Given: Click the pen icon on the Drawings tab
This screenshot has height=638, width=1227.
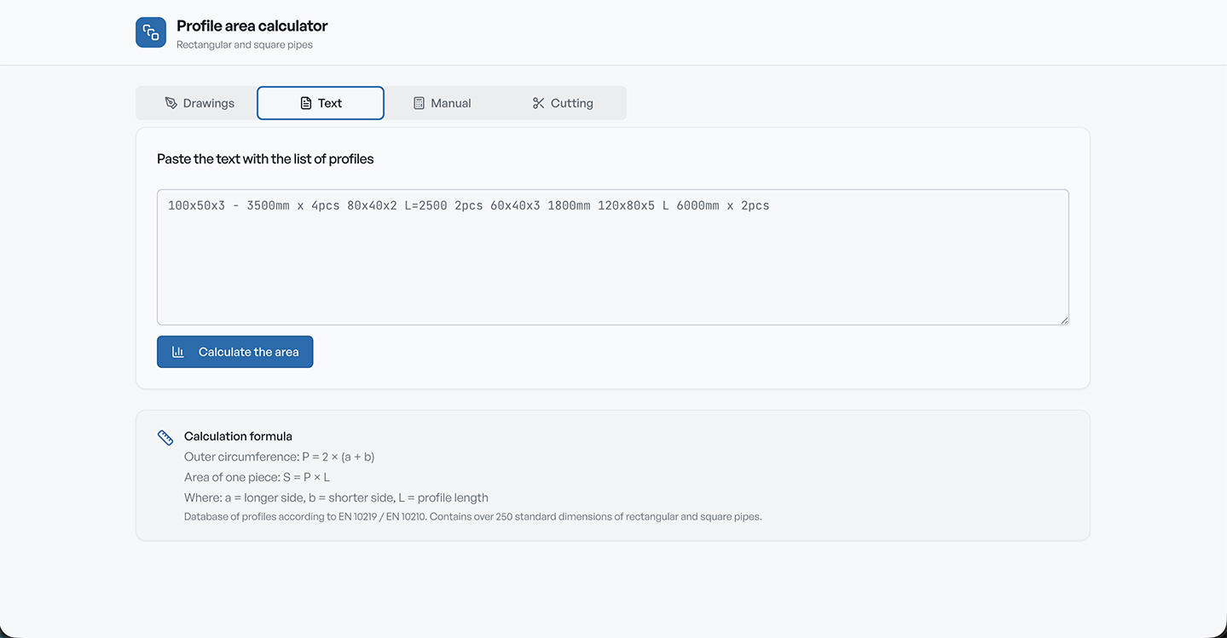Looking at the screenshot, I should pos(171,103).
